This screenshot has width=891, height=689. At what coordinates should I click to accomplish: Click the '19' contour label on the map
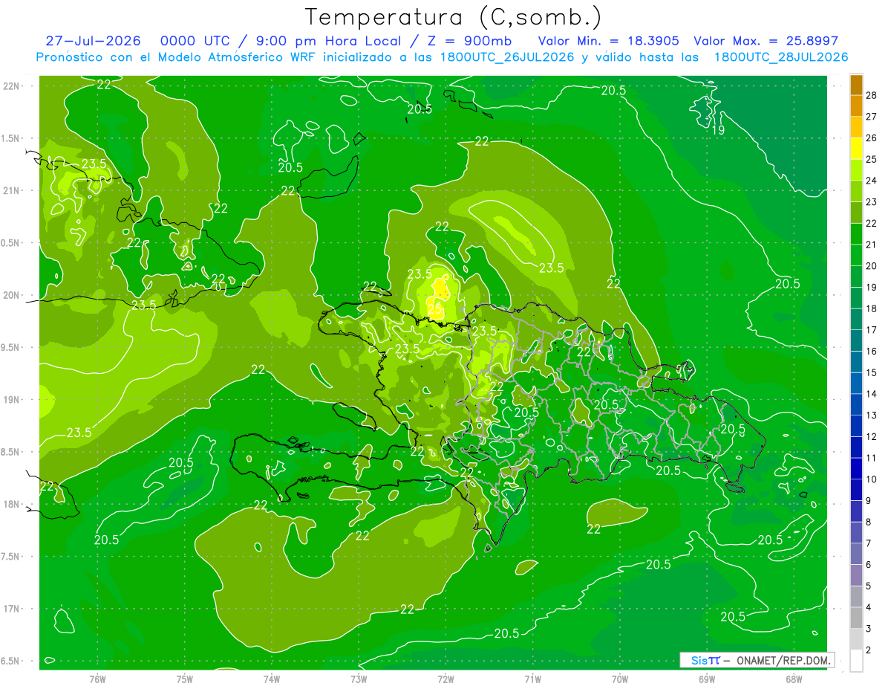pos(718,130)
